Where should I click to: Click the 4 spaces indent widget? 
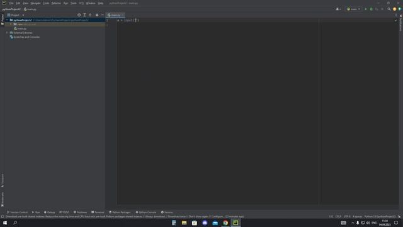pos(357,217)
